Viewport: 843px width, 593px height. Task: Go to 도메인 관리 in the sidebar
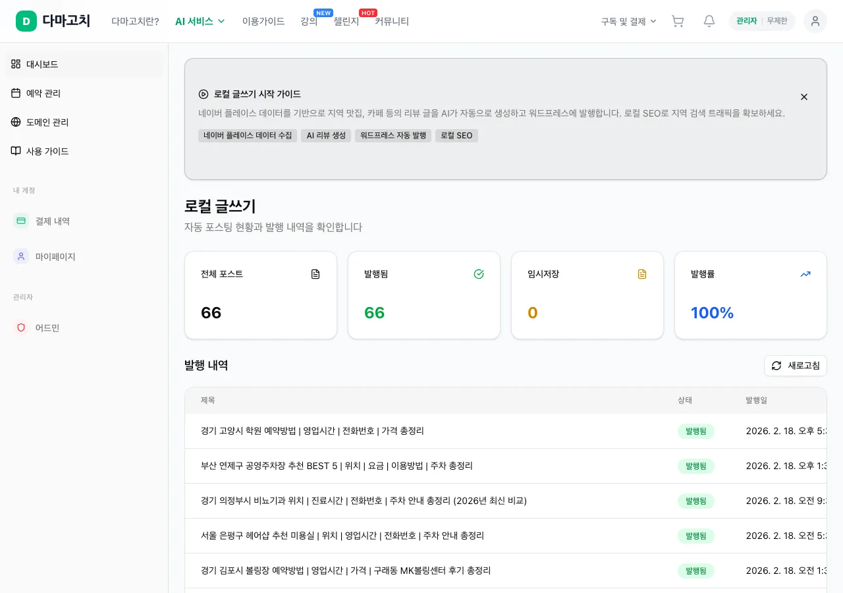point(84,122)
